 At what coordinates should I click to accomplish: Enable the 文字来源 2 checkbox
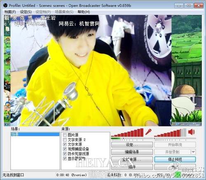coord(65,140)
